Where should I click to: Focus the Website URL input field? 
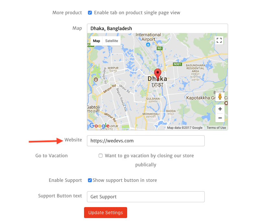pyautogui.click(x=146, y=141)
